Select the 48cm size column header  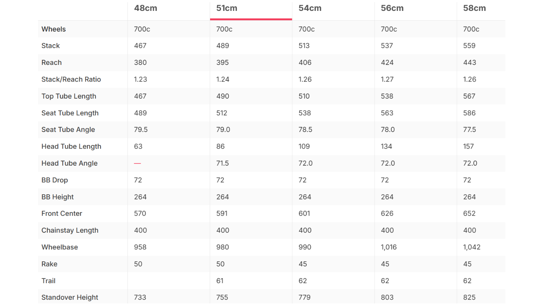pos(146,8)
